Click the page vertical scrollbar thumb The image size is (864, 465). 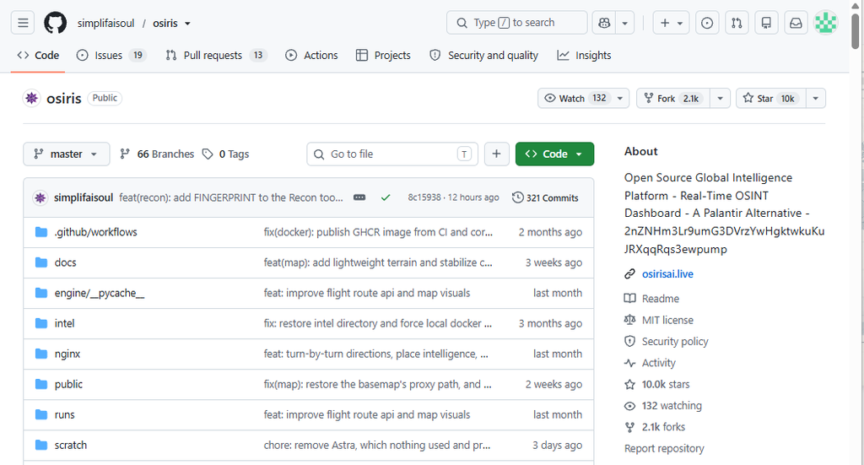coord(856,31)
